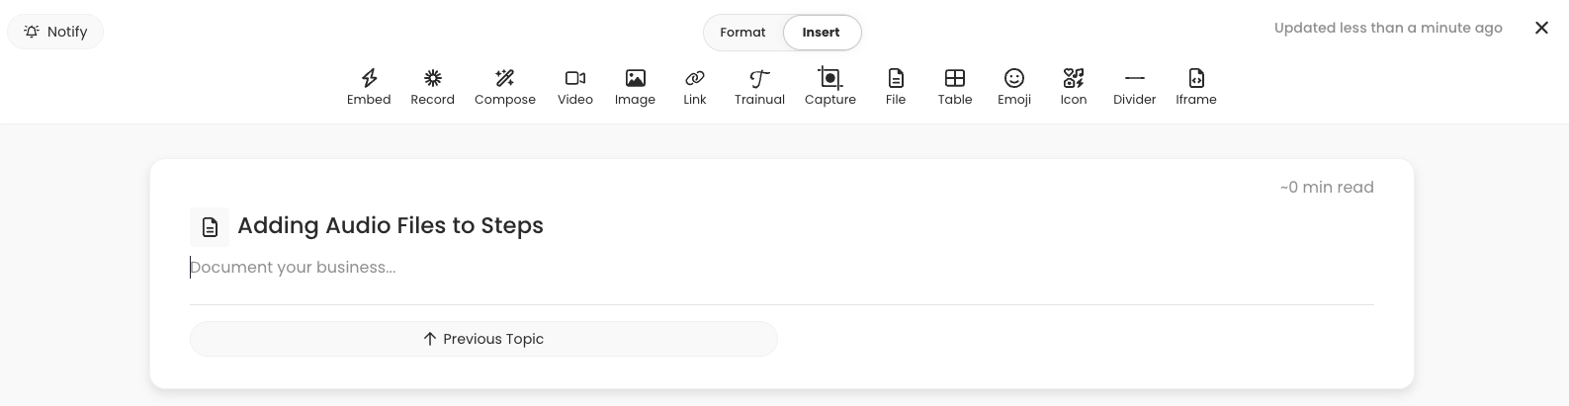
Task: Attach a File using toolbar
Action: pyautogui.click(x=896, y=87)
